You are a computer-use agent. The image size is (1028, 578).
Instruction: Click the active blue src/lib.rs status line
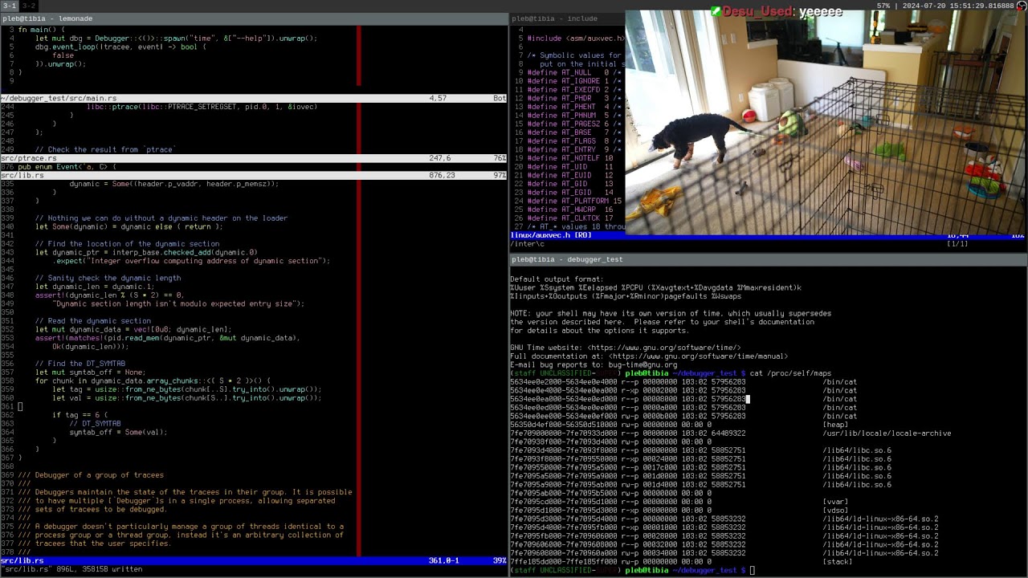254,560
